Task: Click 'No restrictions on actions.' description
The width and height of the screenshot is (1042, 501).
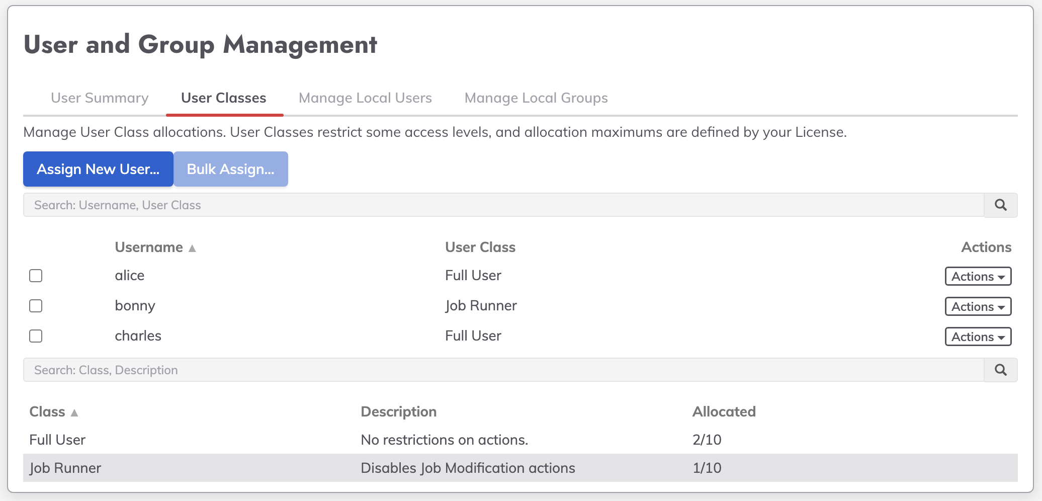Action: 445,440
